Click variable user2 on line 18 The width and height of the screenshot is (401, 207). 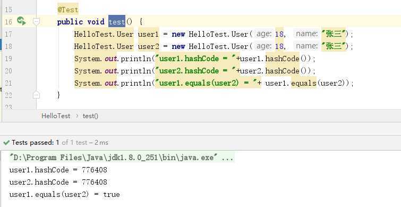(x=149, y=46)
